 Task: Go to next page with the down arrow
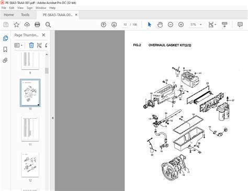114,25
